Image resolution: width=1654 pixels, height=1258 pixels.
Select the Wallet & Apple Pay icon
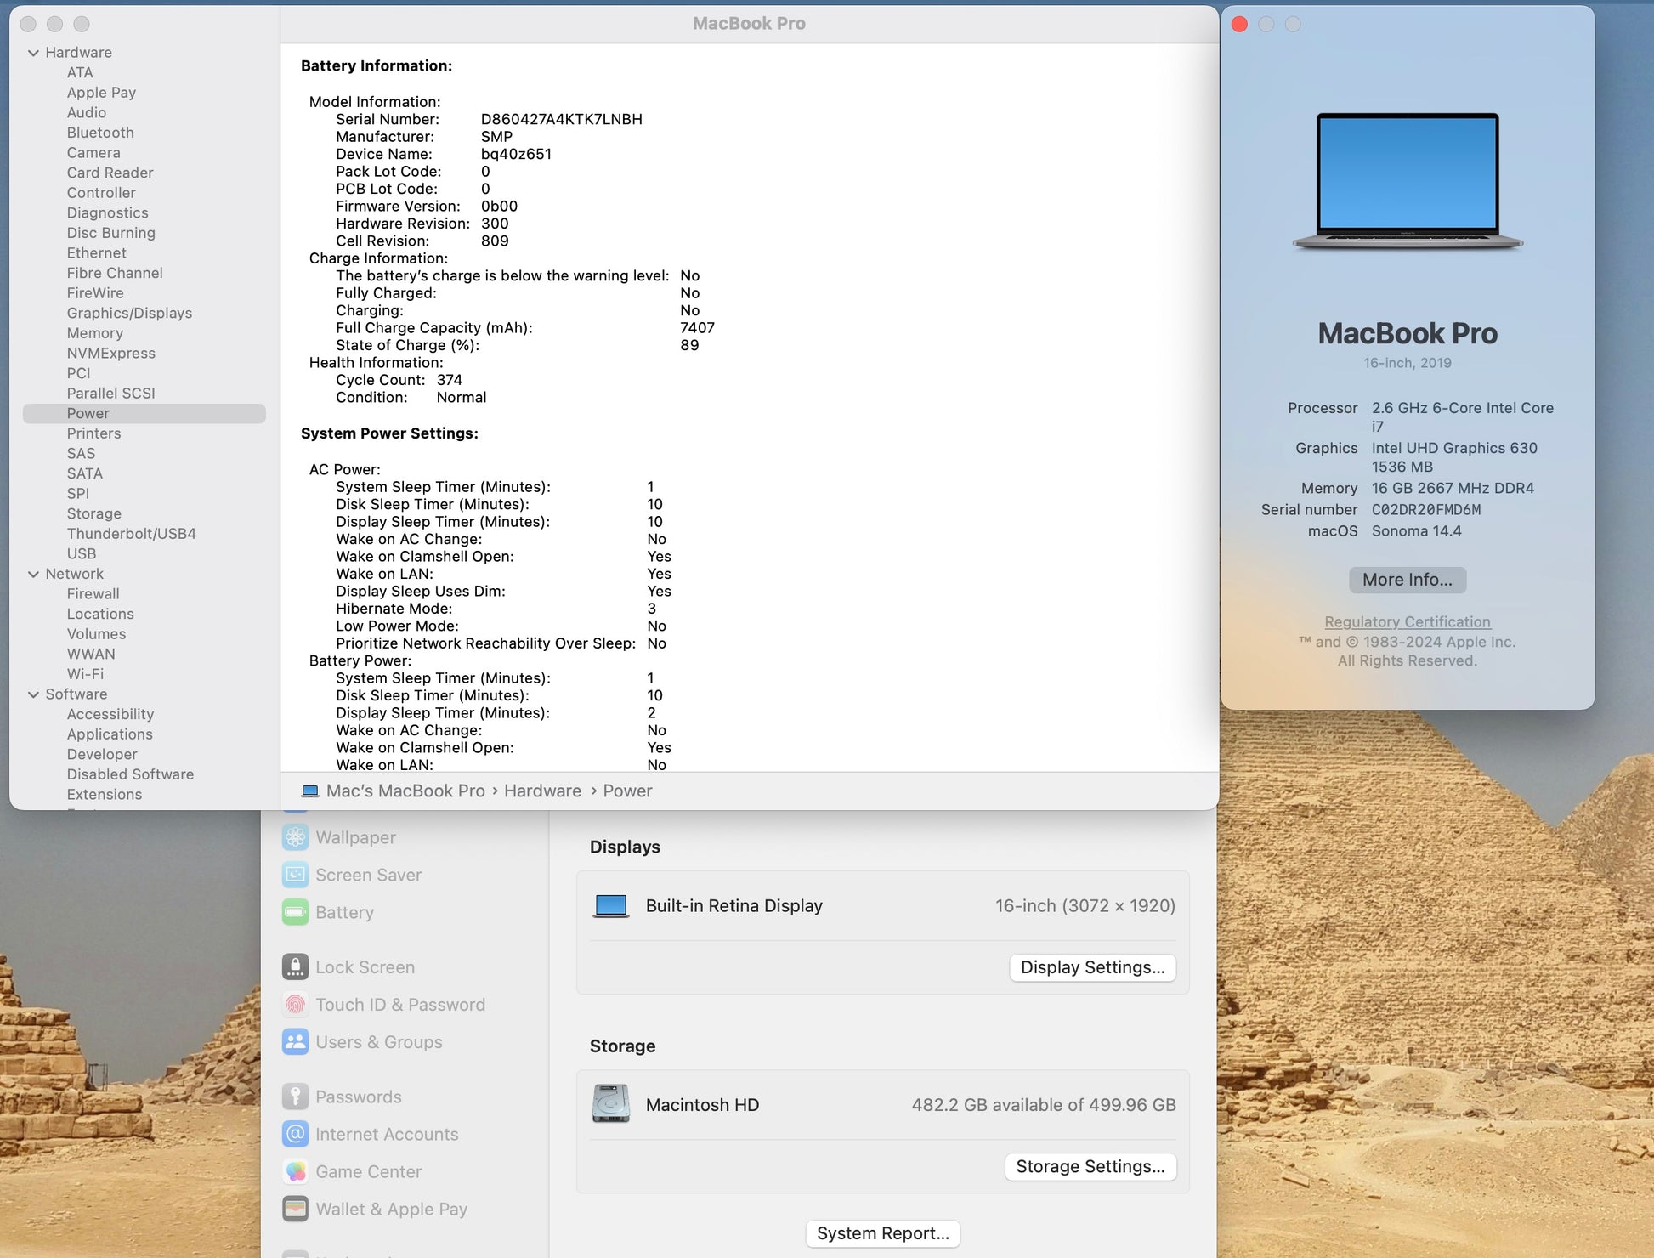[295, 1209]
